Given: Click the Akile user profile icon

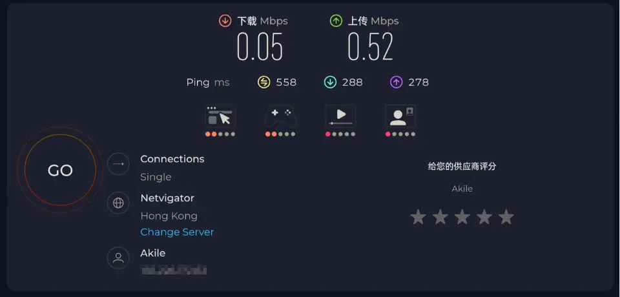Looking at the screenshot, I should [118, 258].
